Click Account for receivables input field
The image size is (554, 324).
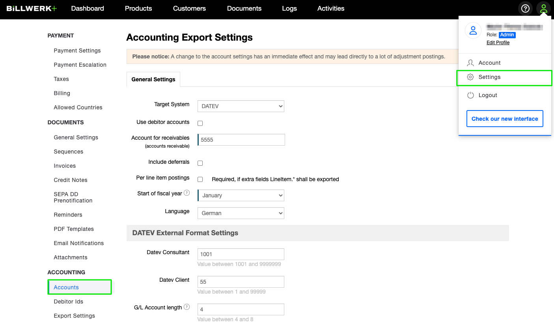pyautogui.click(x=241, y=140)
